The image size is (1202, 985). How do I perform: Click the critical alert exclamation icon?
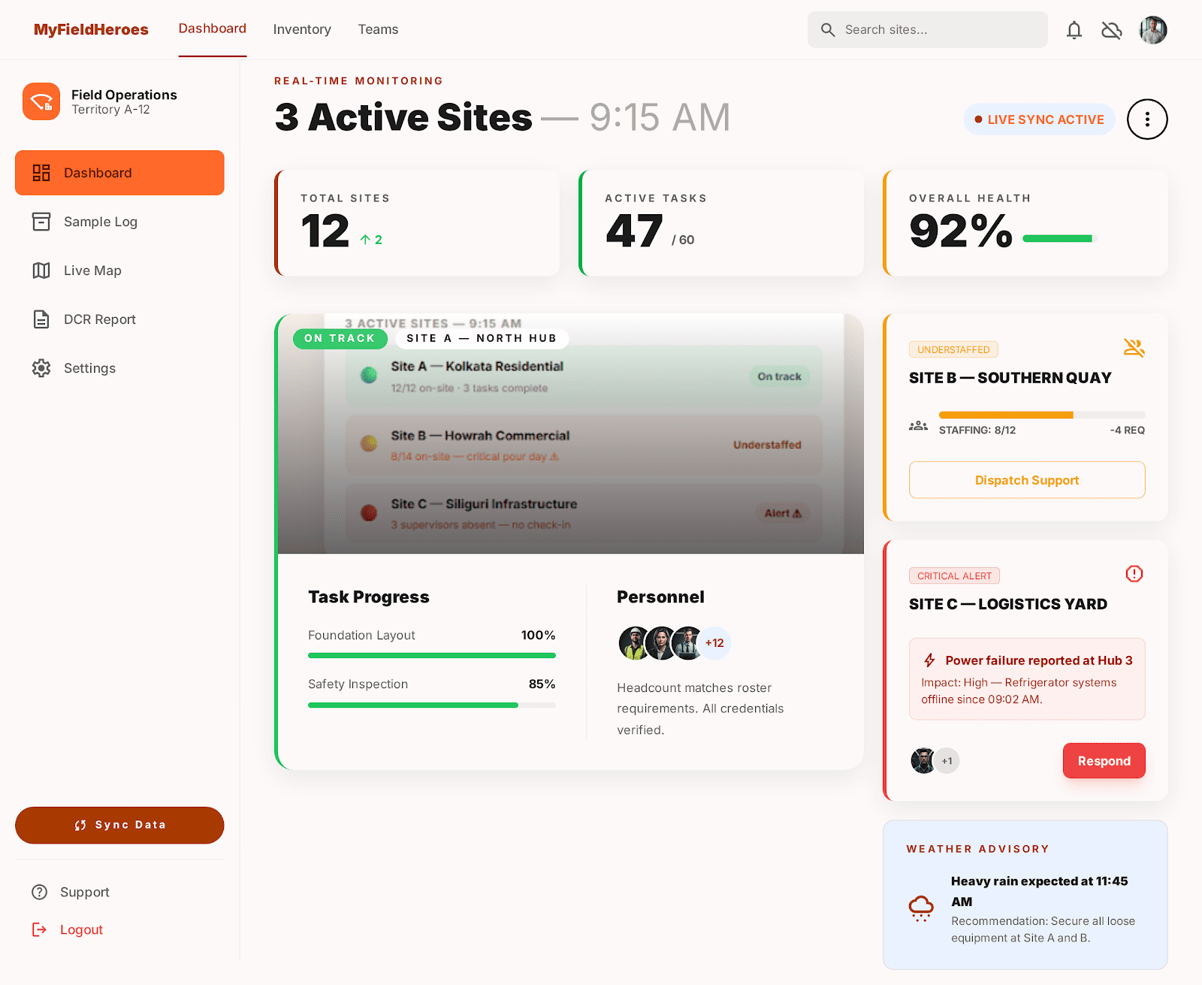click(1134, 574)
